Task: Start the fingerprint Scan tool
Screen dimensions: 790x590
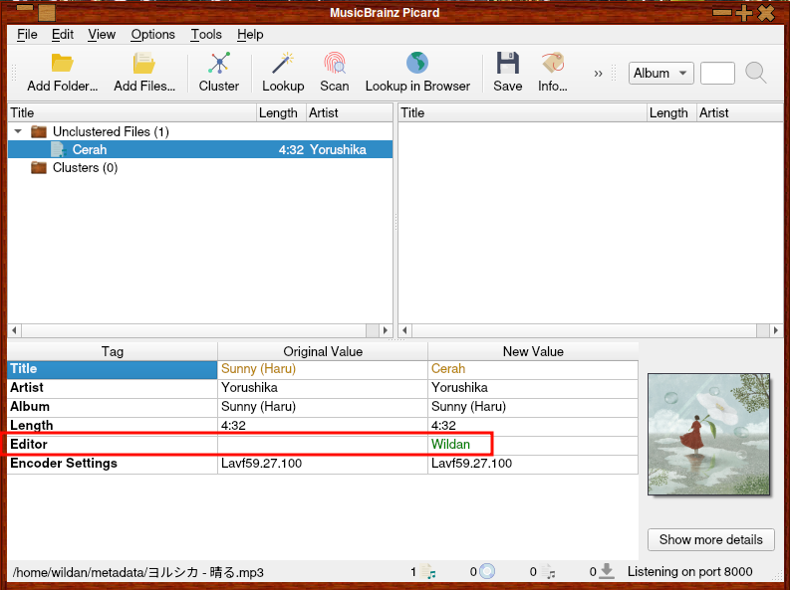Action: (x=334, y=65)
